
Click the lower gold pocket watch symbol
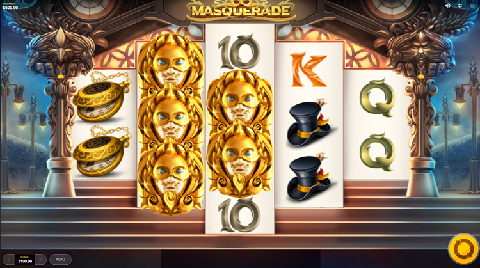coord(102,151)
